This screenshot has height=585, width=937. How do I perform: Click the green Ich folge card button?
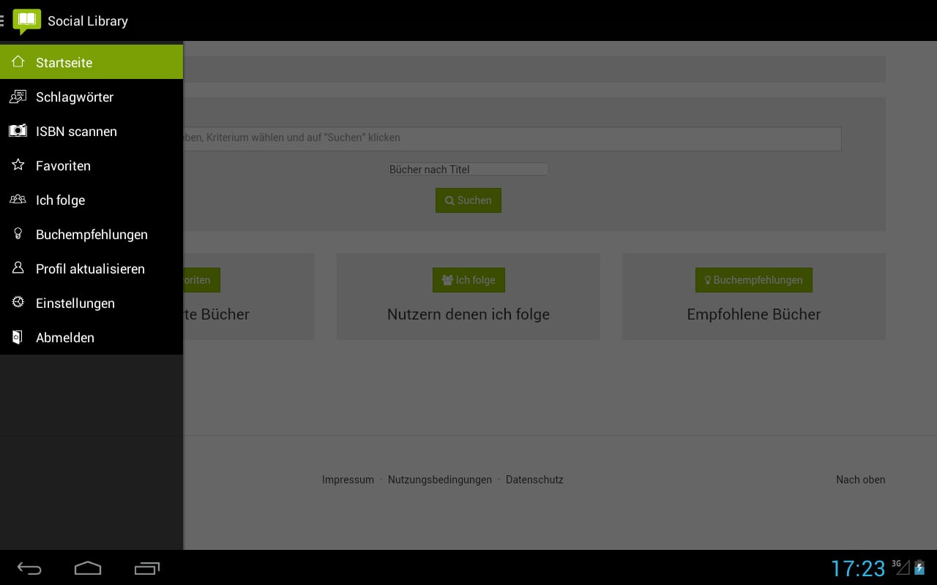pyautogui.click(x=468, y=280)
